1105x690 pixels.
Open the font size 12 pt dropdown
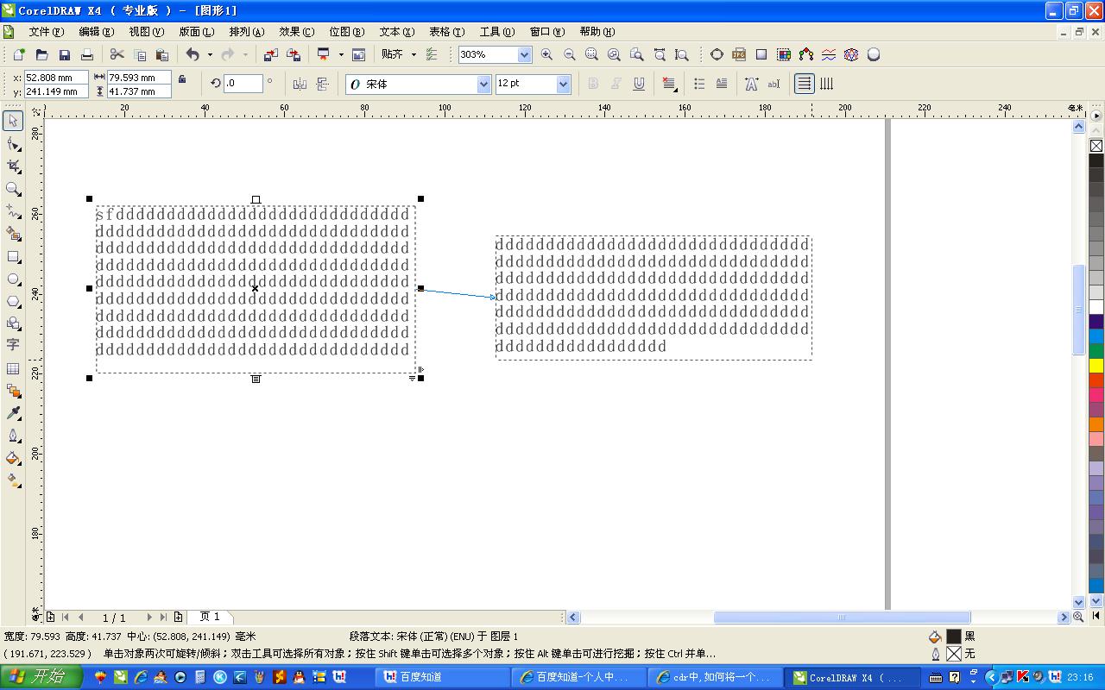click(563, 84)
